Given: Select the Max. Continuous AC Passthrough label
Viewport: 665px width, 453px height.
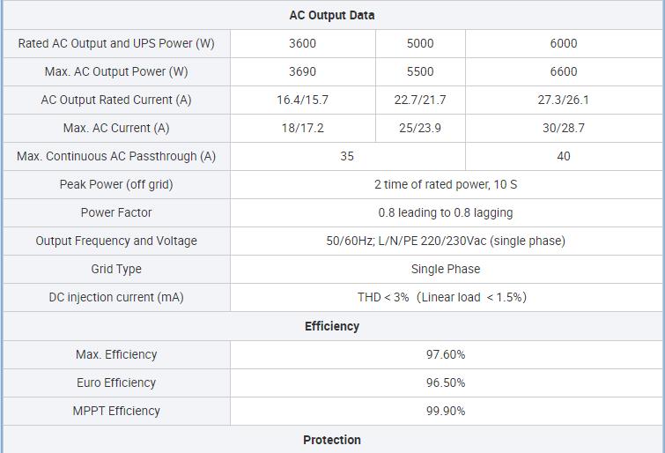Looking at the screenshot, I should (116, 156).
